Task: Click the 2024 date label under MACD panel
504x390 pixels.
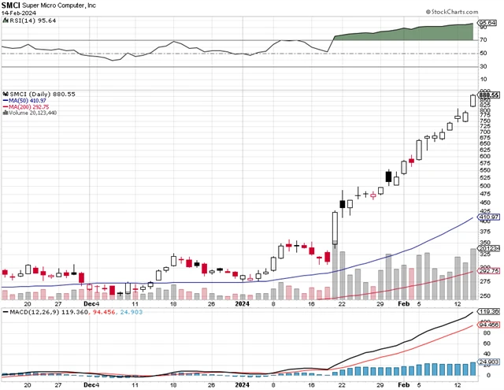Action: click(x=242, y=384)
